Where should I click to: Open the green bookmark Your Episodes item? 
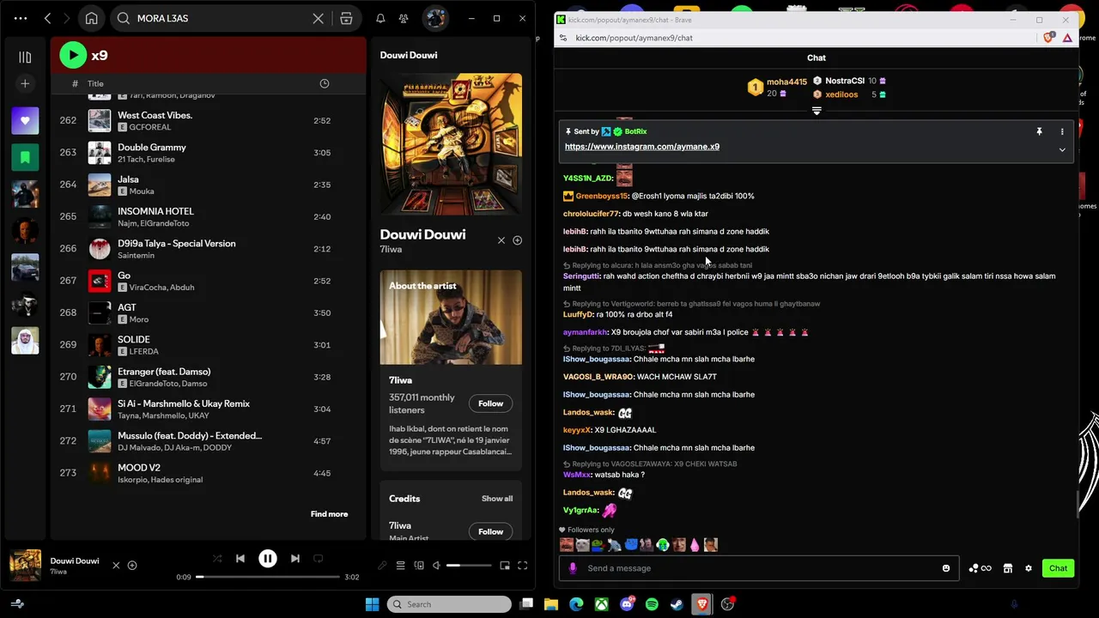coord(25,158)
